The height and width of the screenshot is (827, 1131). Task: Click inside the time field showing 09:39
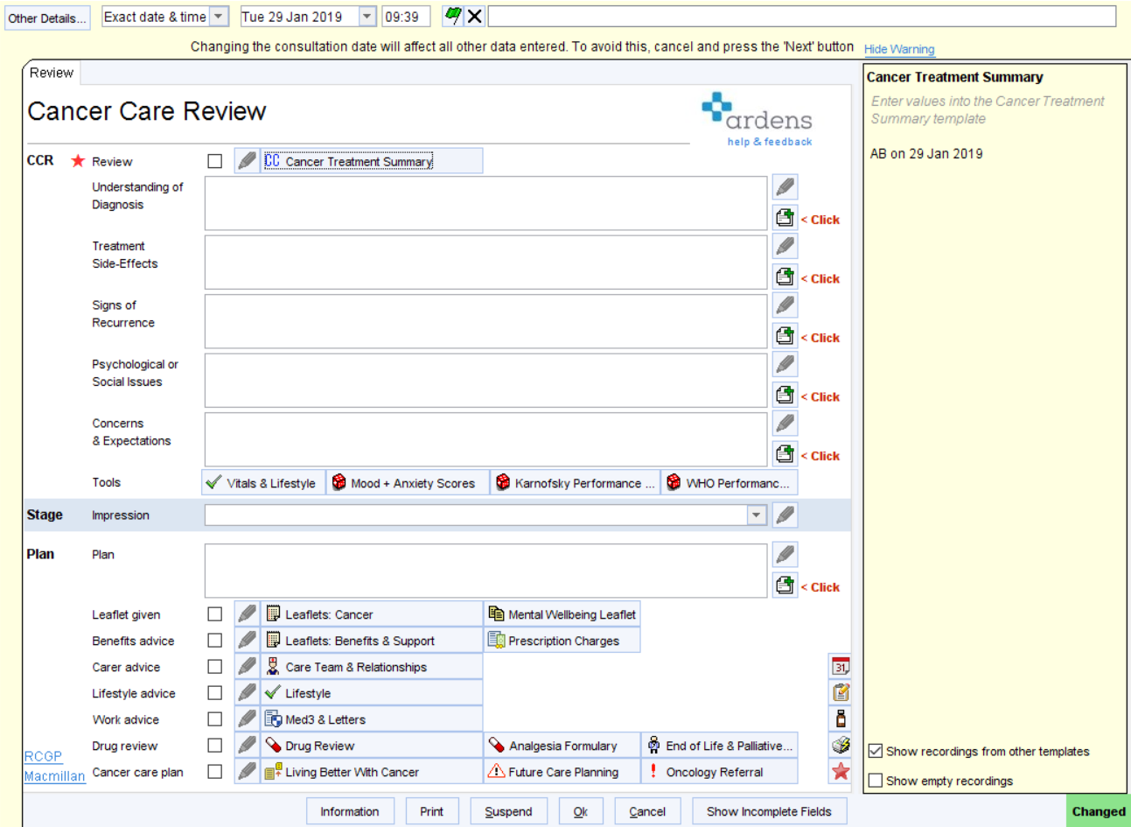tap(405, 15)
